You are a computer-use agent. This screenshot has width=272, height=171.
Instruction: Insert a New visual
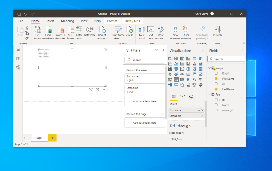(142, 33)
